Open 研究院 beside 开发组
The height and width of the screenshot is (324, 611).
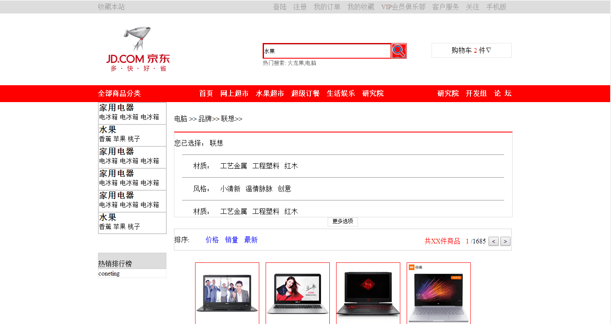click(448, 93)
